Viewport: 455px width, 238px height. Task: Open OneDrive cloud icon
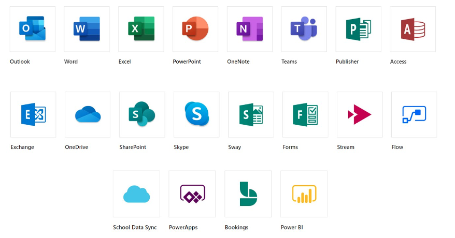click(x=88, y=114)
